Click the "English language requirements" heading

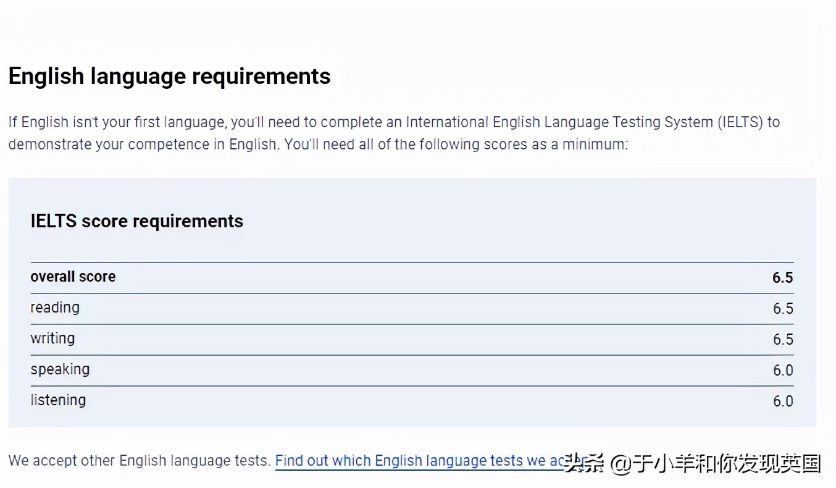169,76
